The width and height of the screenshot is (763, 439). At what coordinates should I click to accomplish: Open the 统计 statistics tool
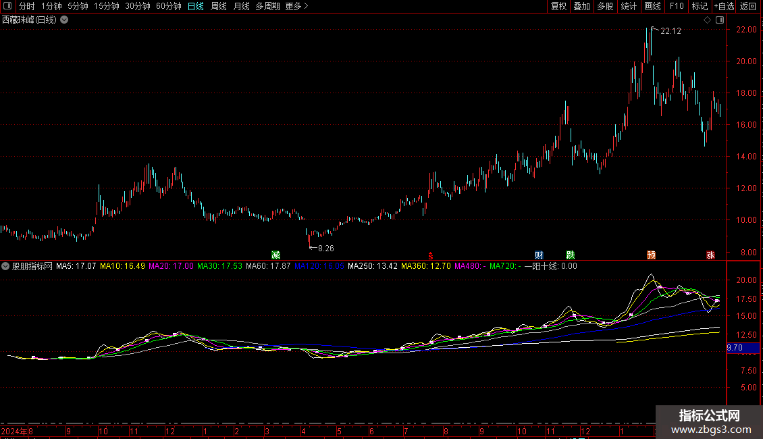pos(628,6)
